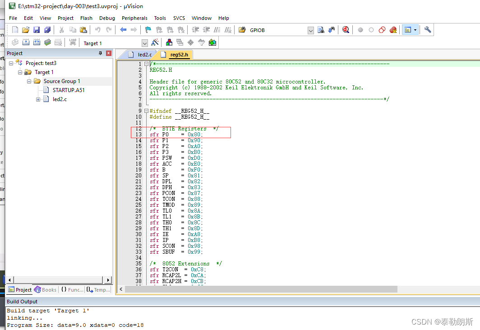Switch to Functions panel tab
This screenshot has height=330, width=480.
tap(72, 289)
